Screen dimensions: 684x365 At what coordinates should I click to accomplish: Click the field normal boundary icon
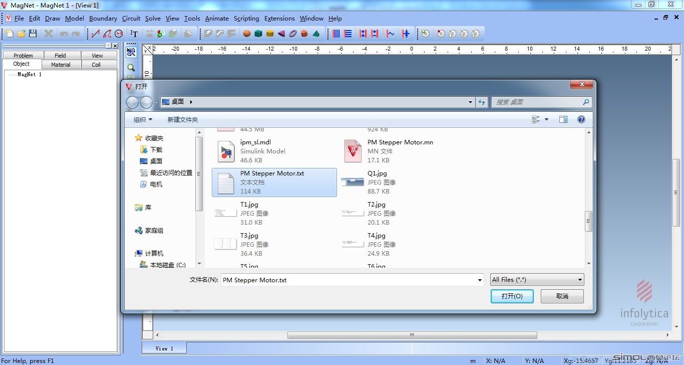pos(406,34)
